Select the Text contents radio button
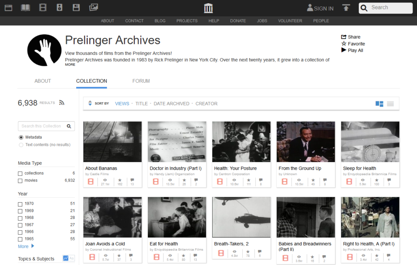The height and width of the screenshot is (265, 417). click(21, 145)
